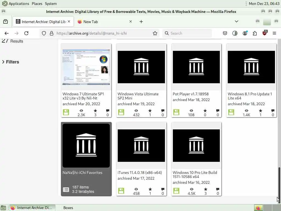Open a new browser tab

click(141, 22)
